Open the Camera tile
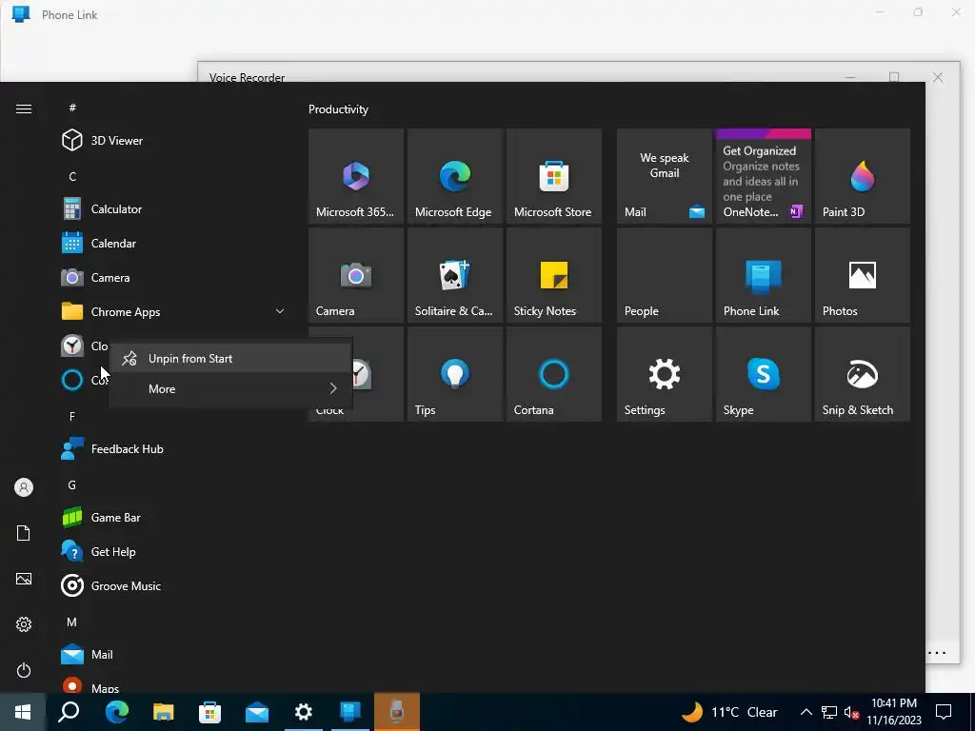The width and height of the screenshot is (975, 731). click(x=356, y=275)
